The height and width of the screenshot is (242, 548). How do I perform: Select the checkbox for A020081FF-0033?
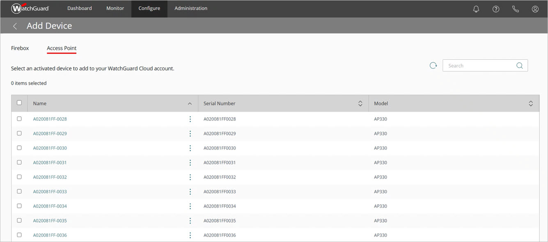(19, 191)
